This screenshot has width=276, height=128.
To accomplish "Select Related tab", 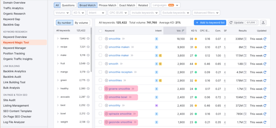I will (x=143, y=5).
